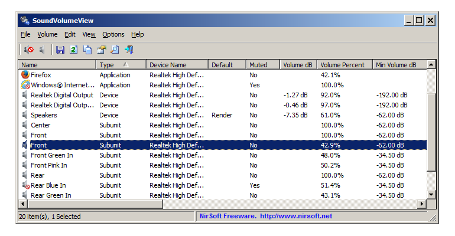455x236 pixels.
Task: Click the Copy selected items toolbar icon
Action: coord(87,50)
